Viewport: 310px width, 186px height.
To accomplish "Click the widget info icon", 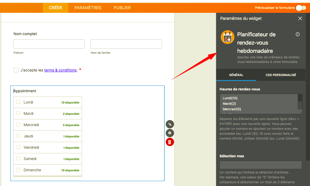I will point(297,35).
